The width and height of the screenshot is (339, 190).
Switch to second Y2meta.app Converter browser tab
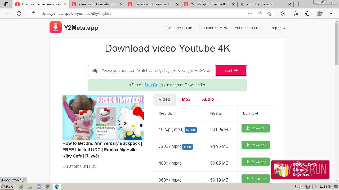point(97,4)
